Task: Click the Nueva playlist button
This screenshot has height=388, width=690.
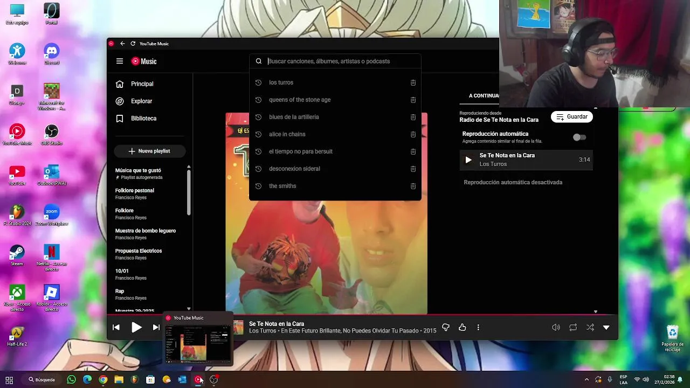Action: coord(149,151)
